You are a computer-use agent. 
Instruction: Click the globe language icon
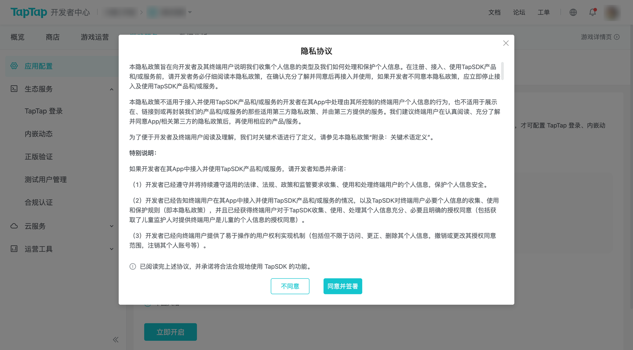573,12
